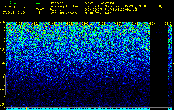
Task: Click the 0803 time marker
Action: tap(52, 24)
